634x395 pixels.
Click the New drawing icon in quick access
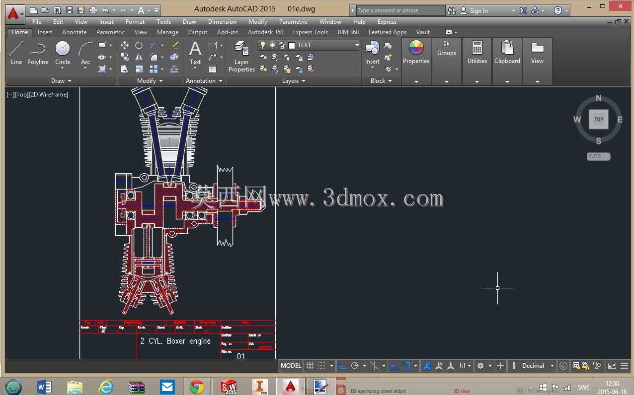point(34,10)
